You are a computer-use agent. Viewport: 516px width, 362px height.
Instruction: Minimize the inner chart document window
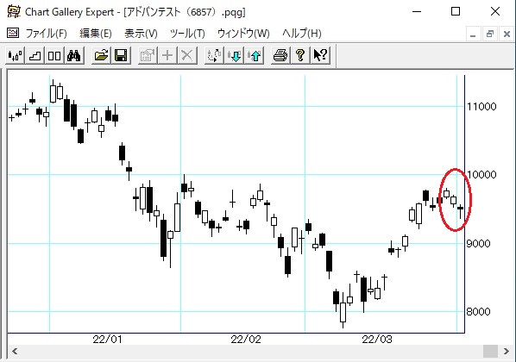pos(473,34)
